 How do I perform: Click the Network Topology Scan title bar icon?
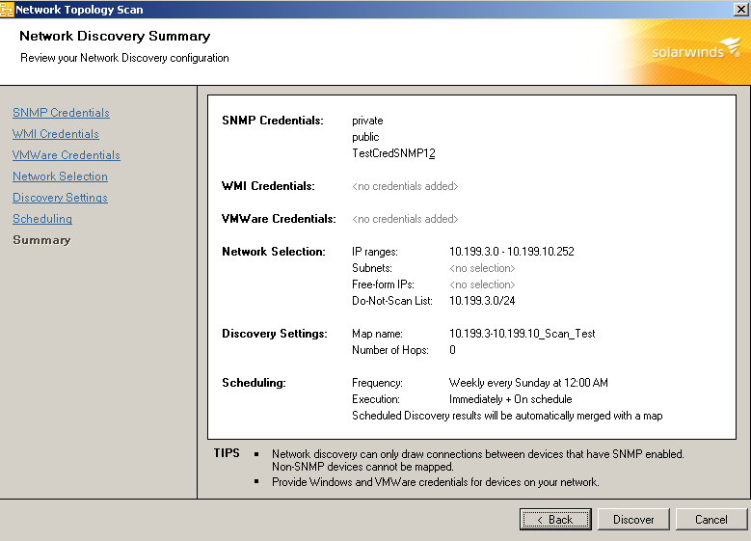click(x=8, y=9)
